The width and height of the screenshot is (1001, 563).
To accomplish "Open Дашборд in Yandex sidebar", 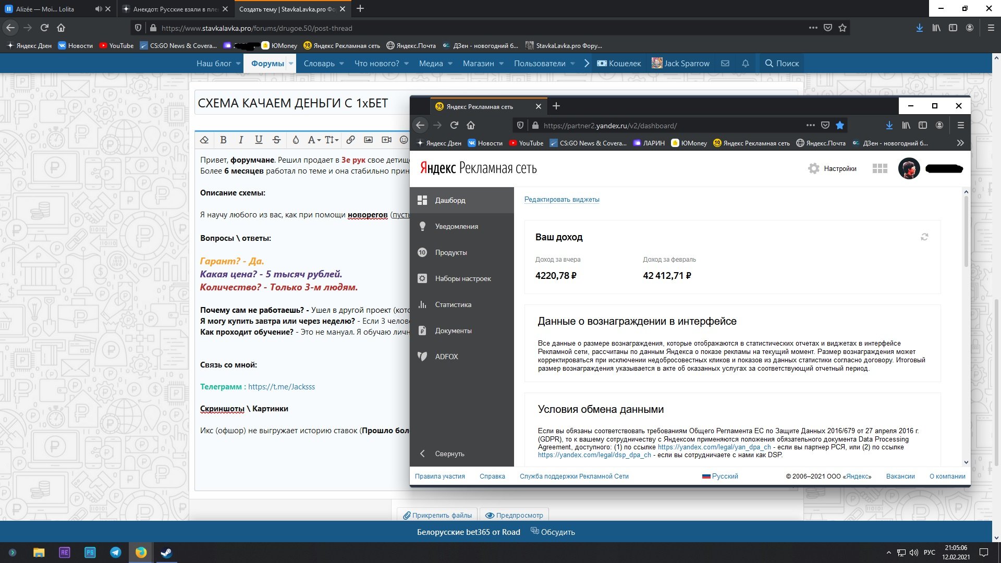I will click(x=462, y=200).
